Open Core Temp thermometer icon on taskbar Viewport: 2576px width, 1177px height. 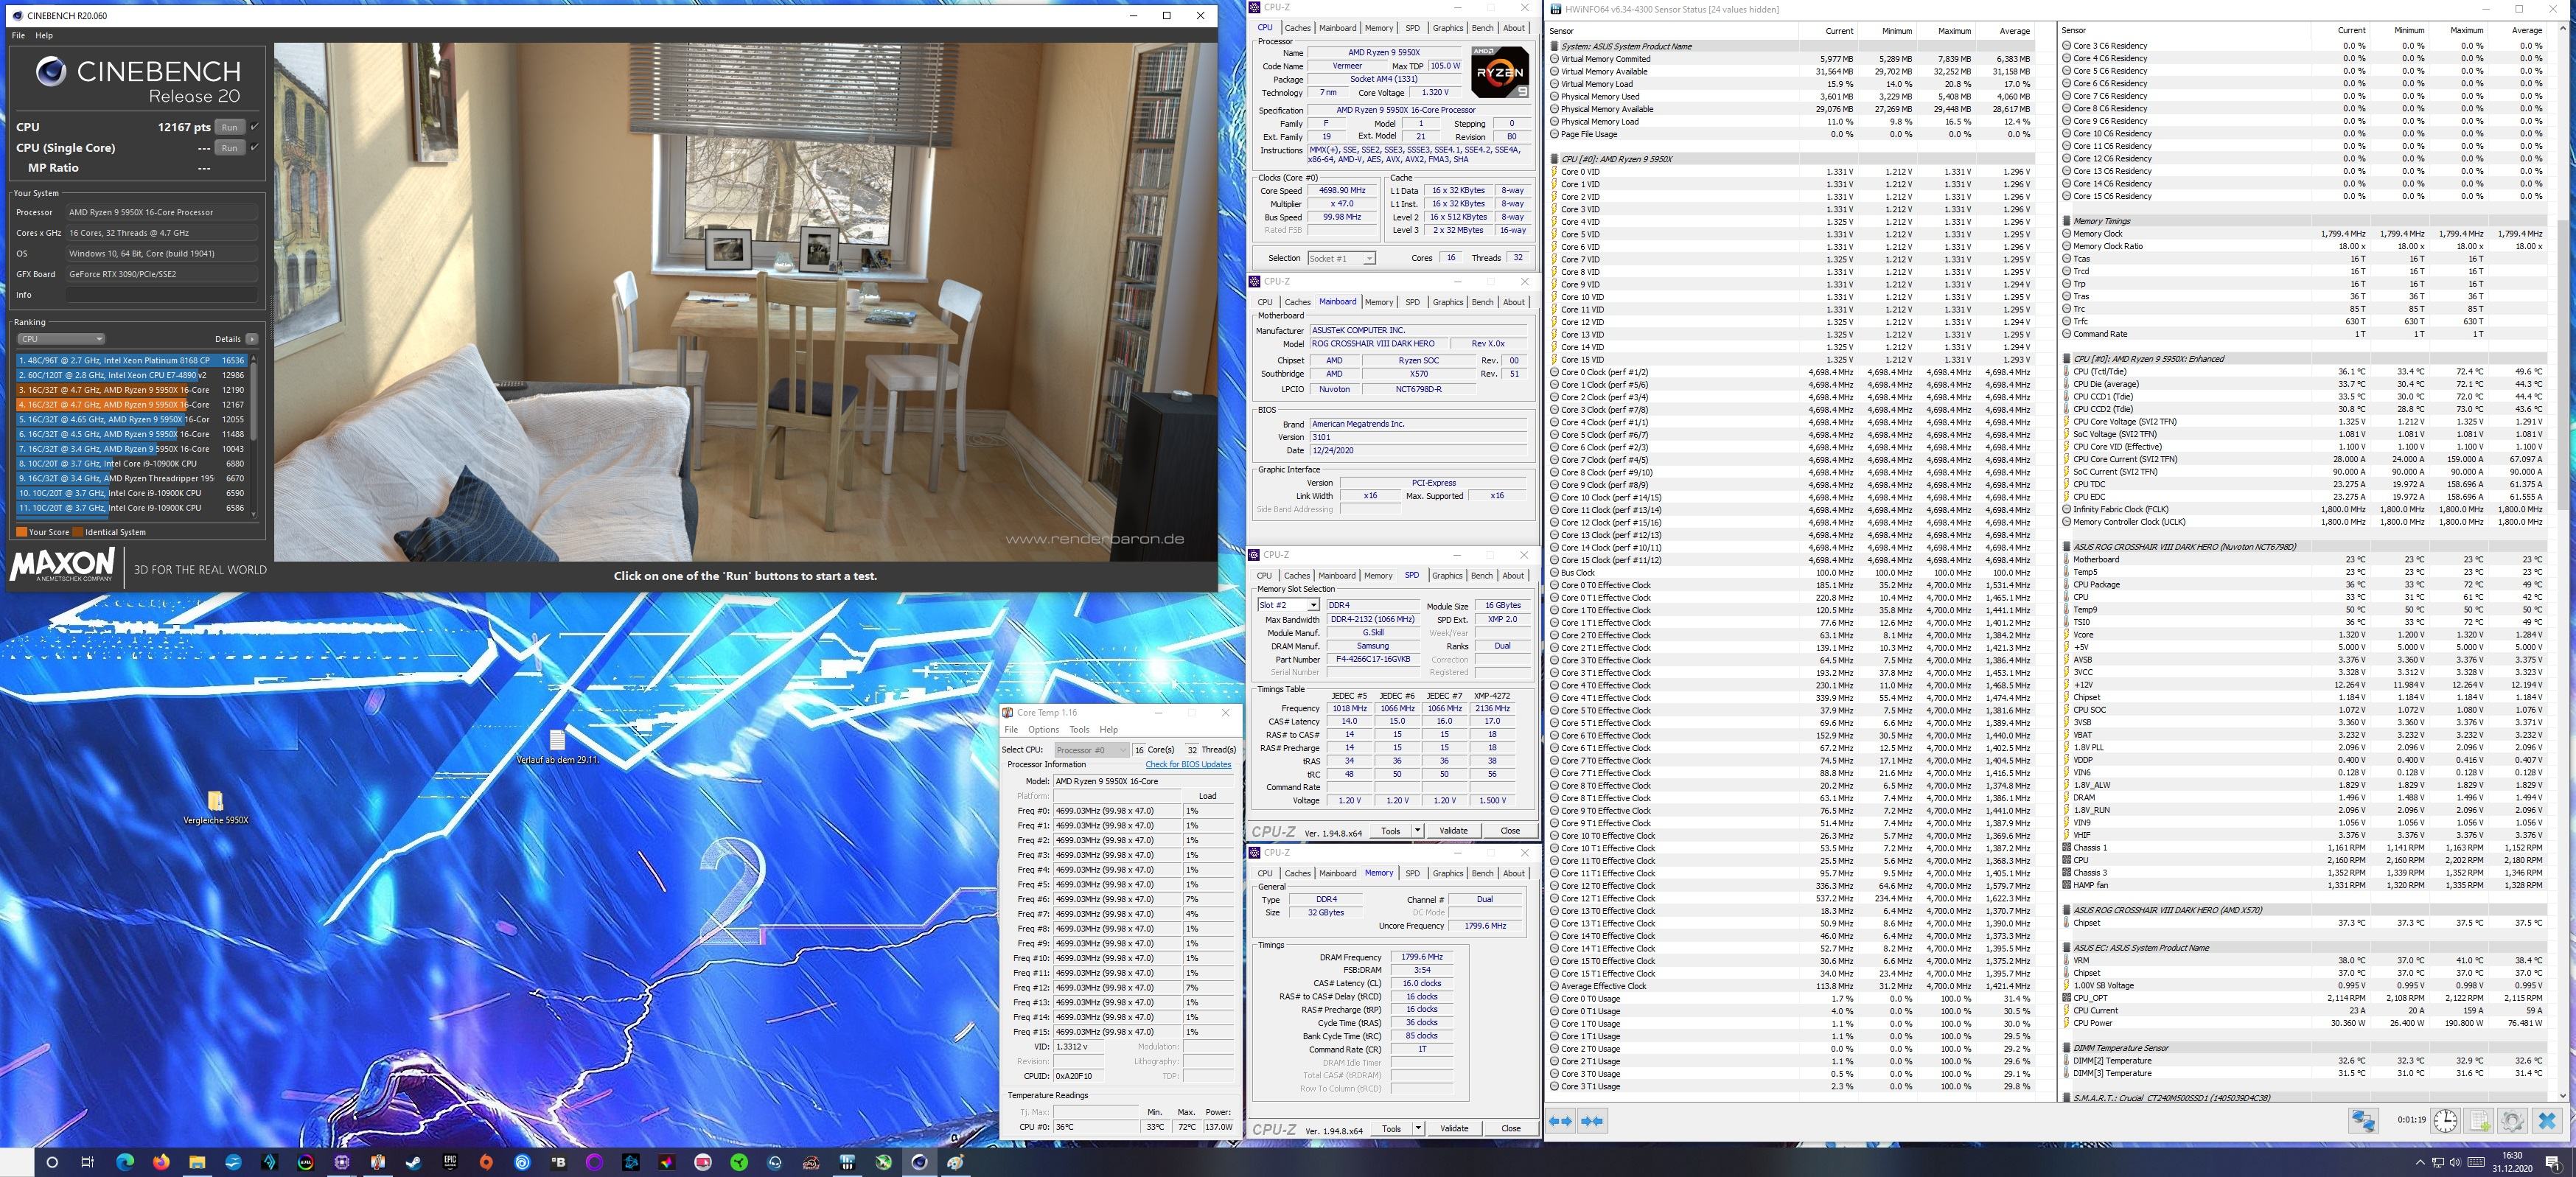point(377,1162)
